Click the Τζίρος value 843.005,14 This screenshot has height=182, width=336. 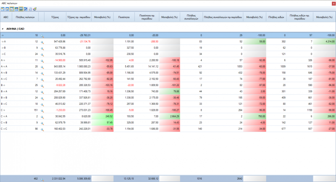pyautogui.click(x=60, y=67)
